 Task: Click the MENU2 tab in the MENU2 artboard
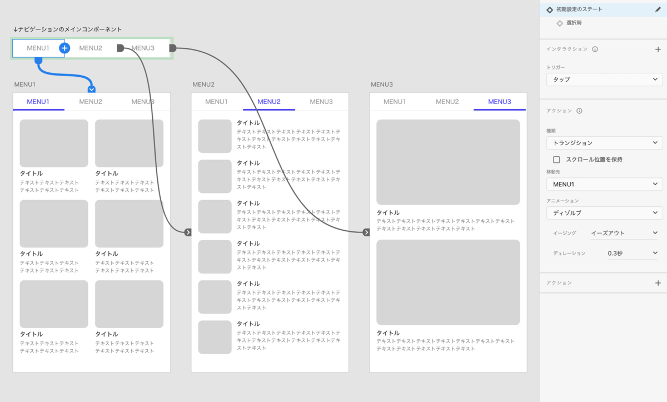point(269,102)
